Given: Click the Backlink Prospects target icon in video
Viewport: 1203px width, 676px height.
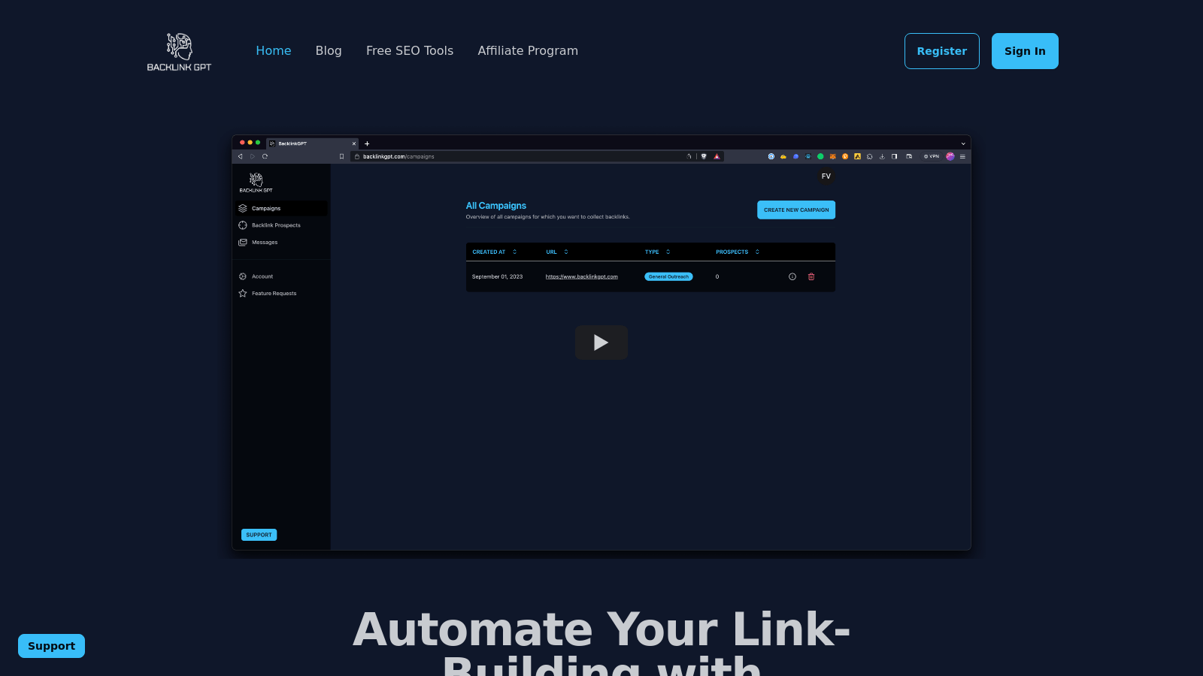Looking at the screenshot, I should coord(243,225).
